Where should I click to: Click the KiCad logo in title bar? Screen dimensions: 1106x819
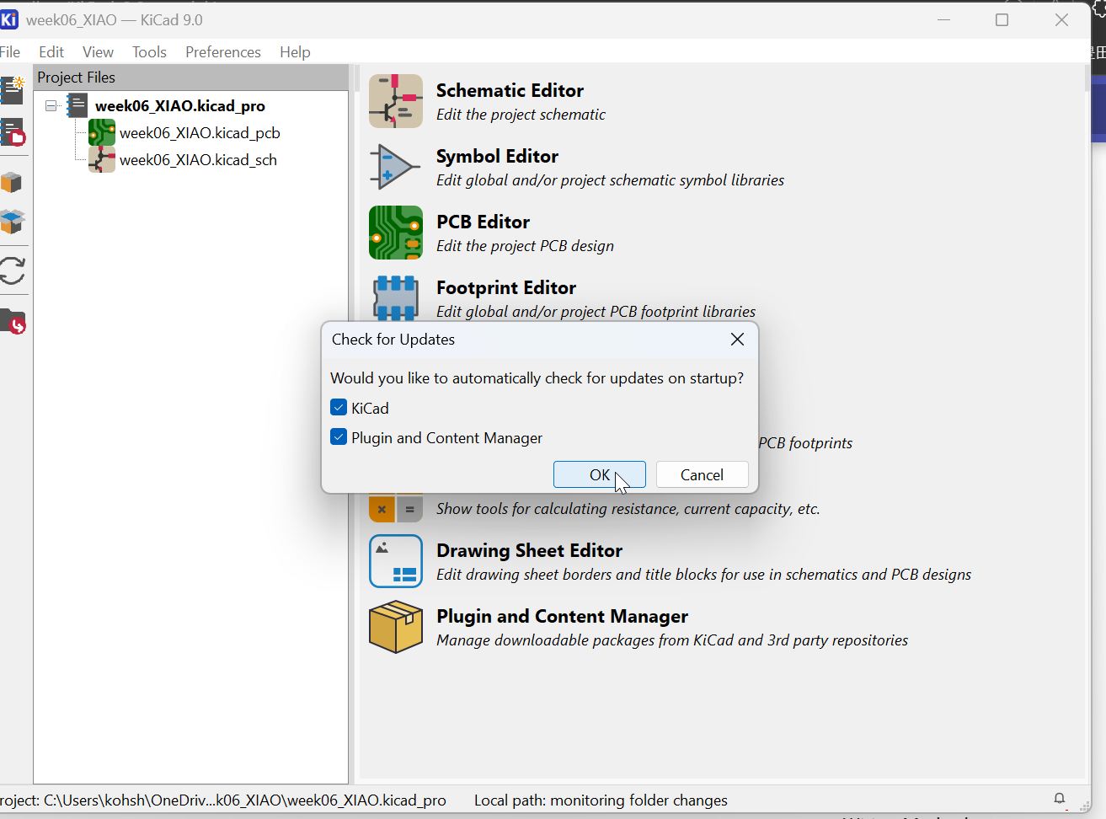point(8,19)
